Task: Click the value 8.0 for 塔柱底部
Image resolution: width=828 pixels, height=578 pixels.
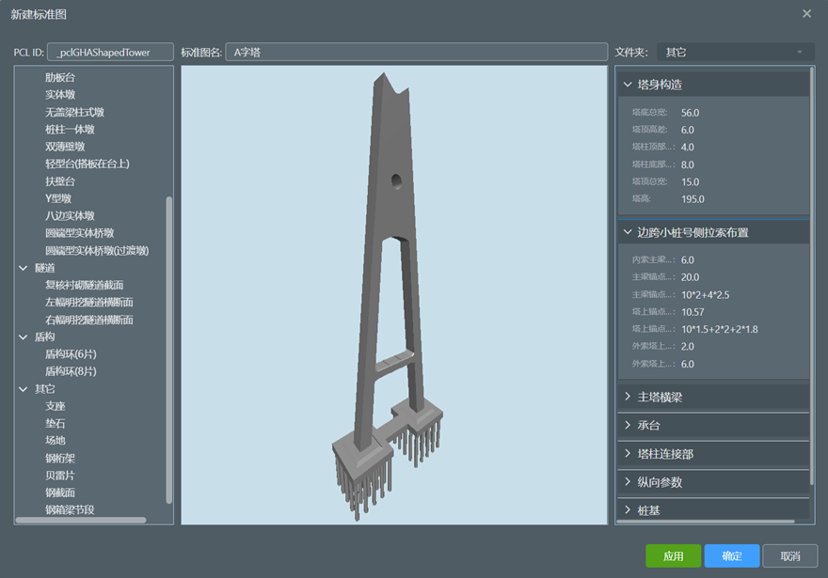Action: click(x=688, y=164)
